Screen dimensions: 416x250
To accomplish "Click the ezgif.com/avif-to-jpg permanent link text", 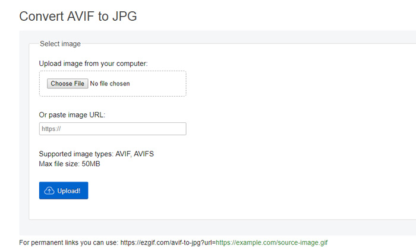I will click(x=167, y=243).
